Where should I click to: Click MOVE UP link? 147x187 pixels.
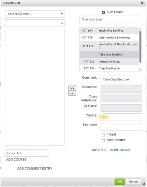click(x=99, y=150)
